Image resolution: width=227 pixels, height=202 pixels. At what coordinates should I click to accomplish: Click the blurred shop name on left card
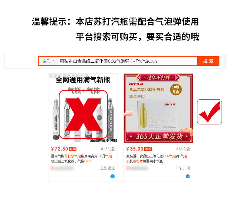(62, 168)
